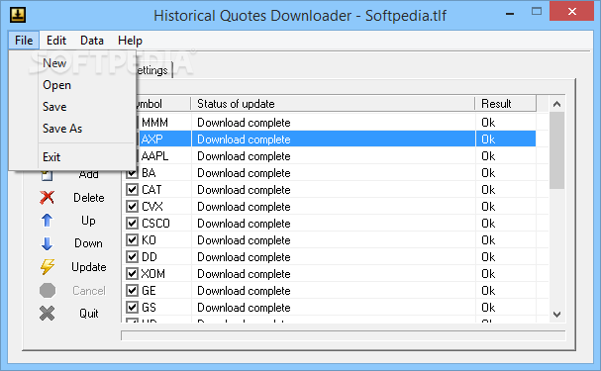This screenshot has width=601, height=371.
Task: Uncheck the GE symbol checkbox
Action: click(x=133, y=291)
